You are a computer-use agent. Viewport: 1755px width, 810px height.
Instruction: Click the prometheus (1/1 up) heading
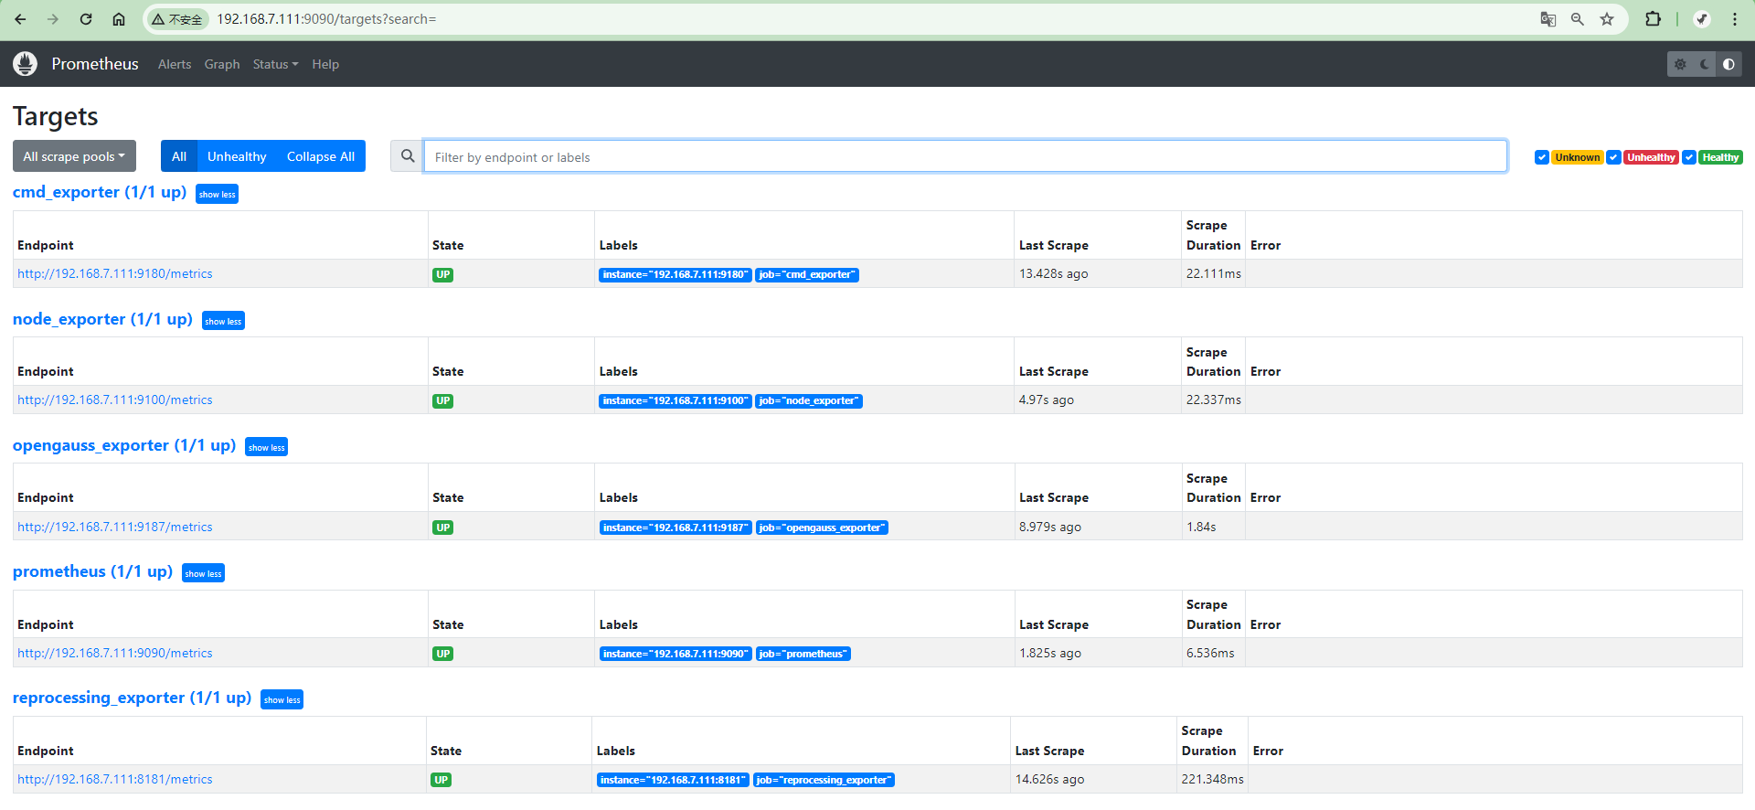(x=92, y=571)
